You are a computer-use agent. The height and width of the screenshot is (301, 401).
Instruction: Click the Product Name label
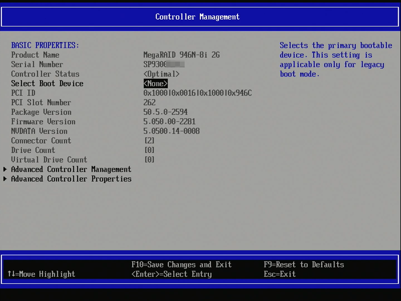35,55
